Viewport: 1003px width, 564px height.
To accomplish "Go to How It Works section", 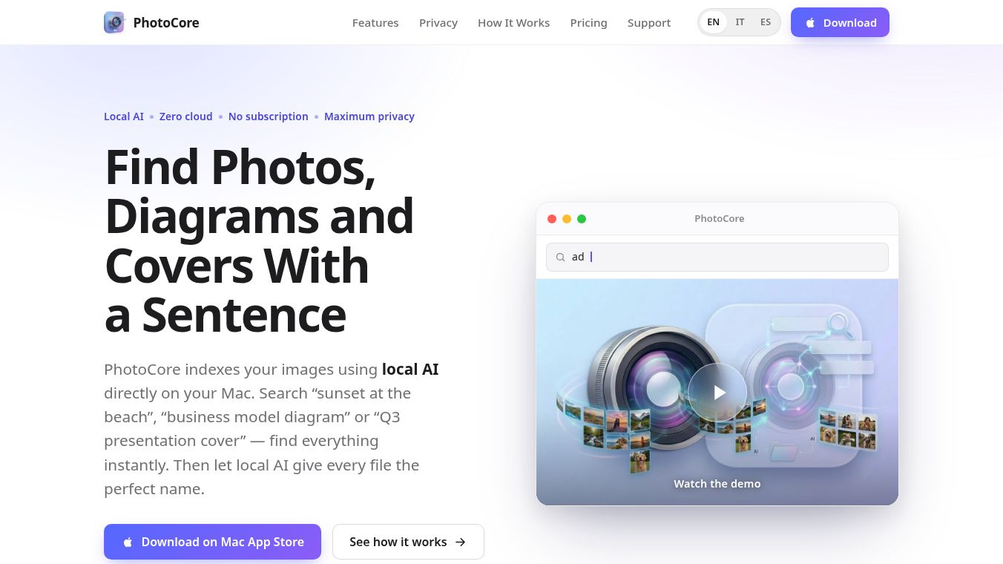I will 513,23.
